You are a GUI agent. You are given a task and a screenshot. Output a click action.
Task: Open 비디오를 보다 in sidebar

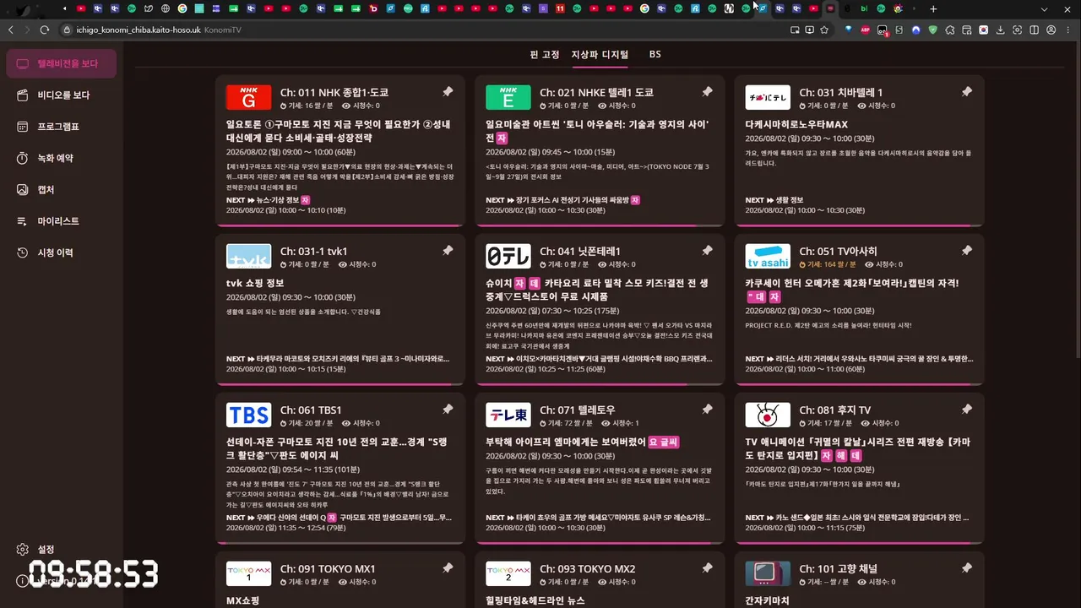[x=61, y=95]
